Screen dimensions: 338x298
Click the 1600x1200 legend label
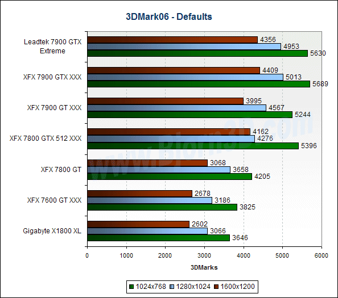pos(237,287)
